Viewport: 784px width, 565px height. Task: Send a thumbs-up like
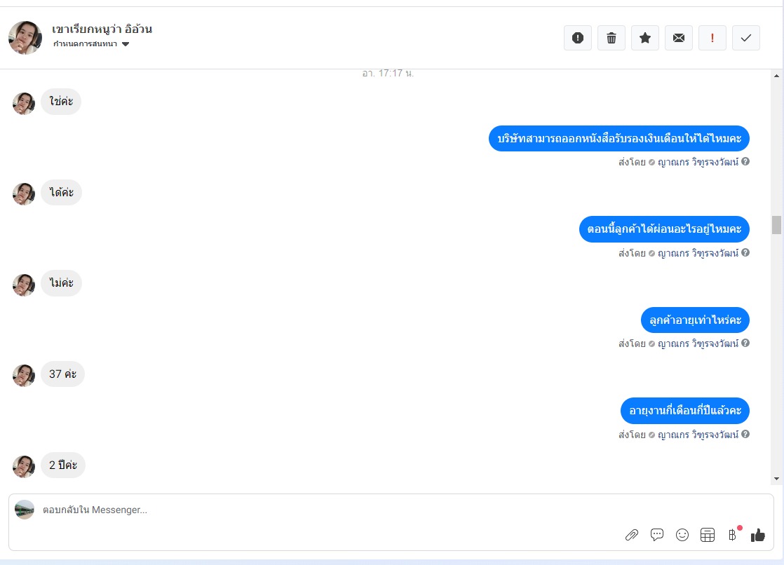757,535
